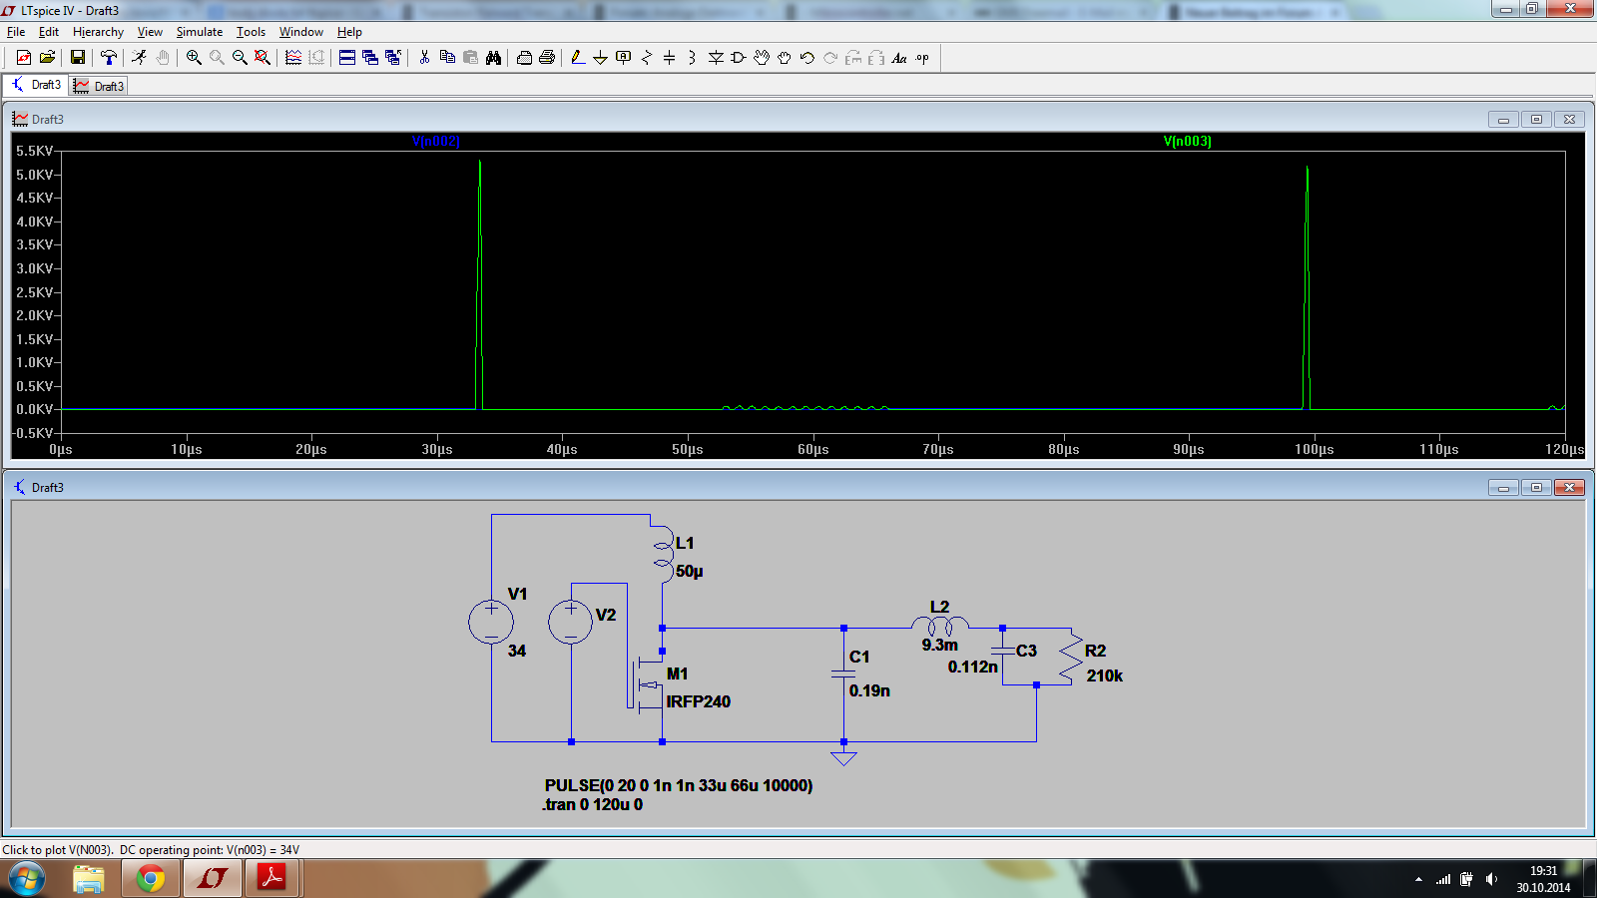Run the simulation with the running man icon
The height and width of the screenshot is (898, 1597).
(139, 58)
